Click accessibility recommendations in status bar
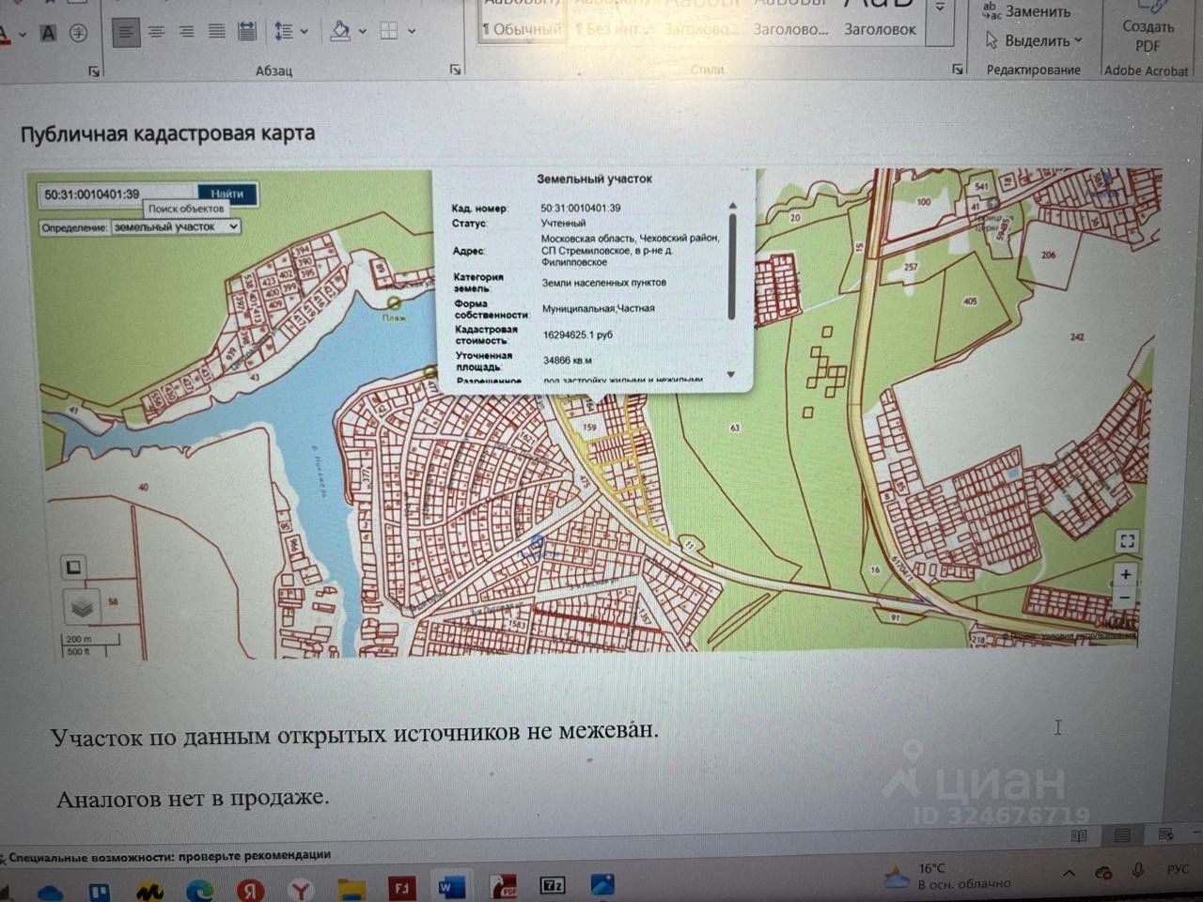 170,855
